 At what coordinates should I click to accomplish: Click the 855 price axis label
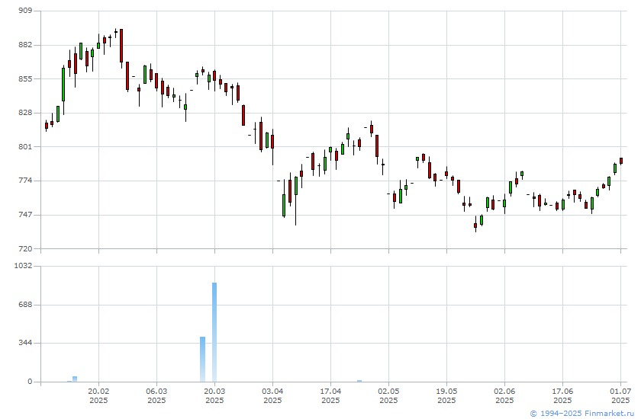[25, 78]
